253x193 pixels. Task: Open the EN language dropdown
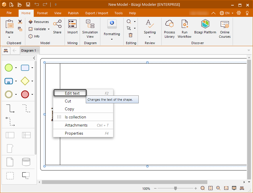click(227, 13)
